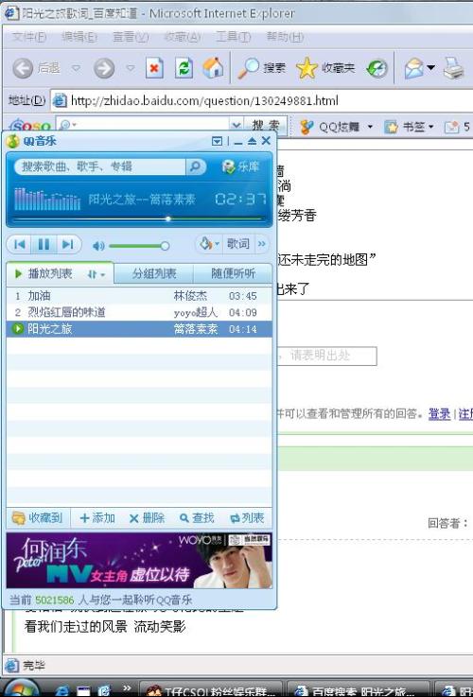Viewport: 473px width, 697px height.
Task: Mute the QQ Music speaker icon
Action: click(98, 246)
